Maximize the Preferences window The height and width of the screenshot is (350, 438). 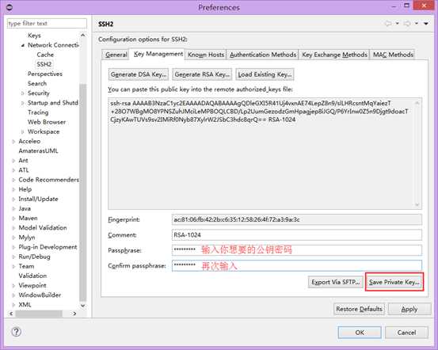coord(407,6)
